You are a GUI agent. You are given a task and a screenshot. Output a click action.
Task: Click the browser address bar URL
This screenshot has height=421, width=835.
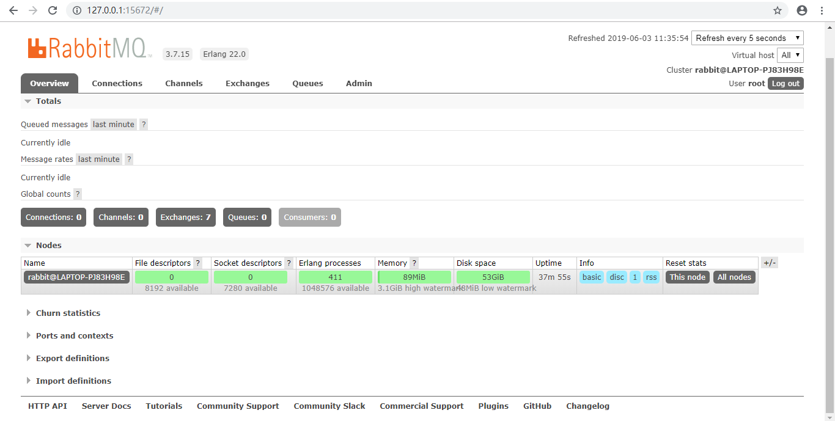click(125, 10)
